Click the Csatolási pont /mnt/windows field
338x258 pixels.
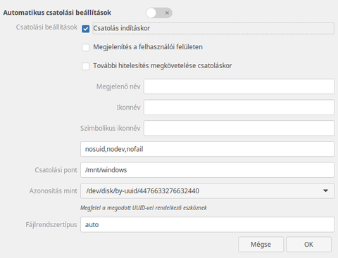208,170
